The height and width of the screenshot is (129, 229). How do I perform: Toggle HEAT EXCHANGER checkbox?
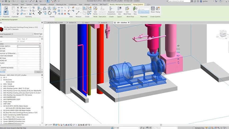[x=19, y=56]
